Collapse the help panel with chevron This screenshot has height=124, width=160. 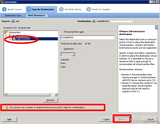coord(156,27)
